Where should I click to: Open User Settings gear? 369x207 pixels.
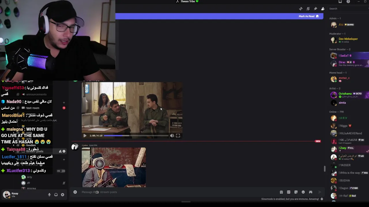point(63,195)
